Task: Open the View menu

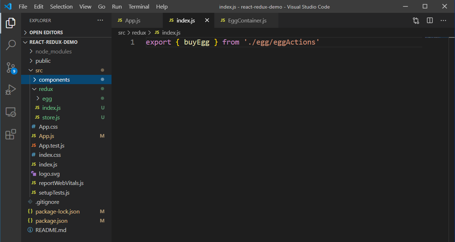Action: [x=85, y=6]
